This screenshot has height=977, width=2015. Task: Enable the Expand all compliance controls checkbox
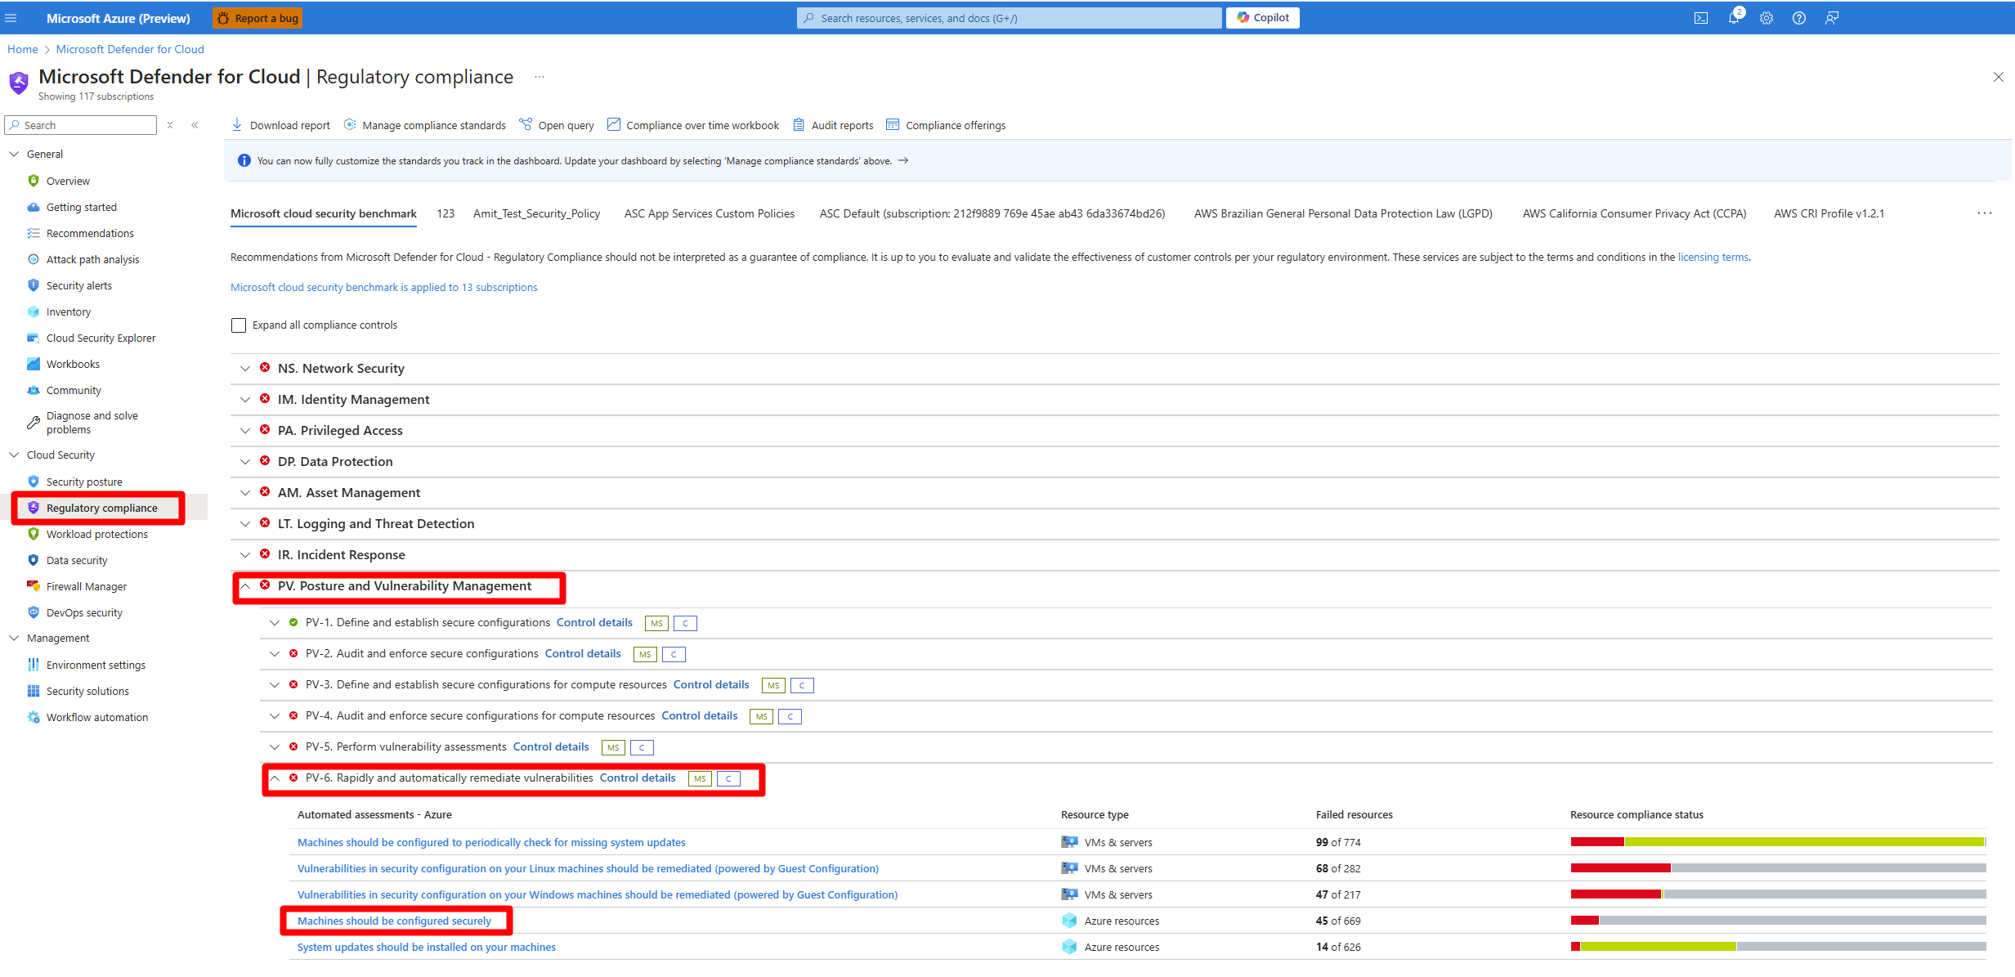[x=238, y=325]
